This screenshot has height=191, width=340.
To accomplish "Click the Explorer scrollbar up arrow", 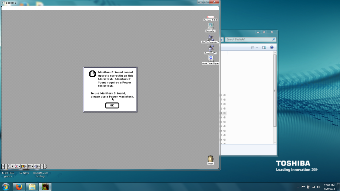I will 275,53.
